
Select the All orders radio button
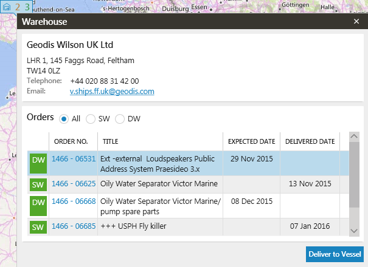(64, 119)
